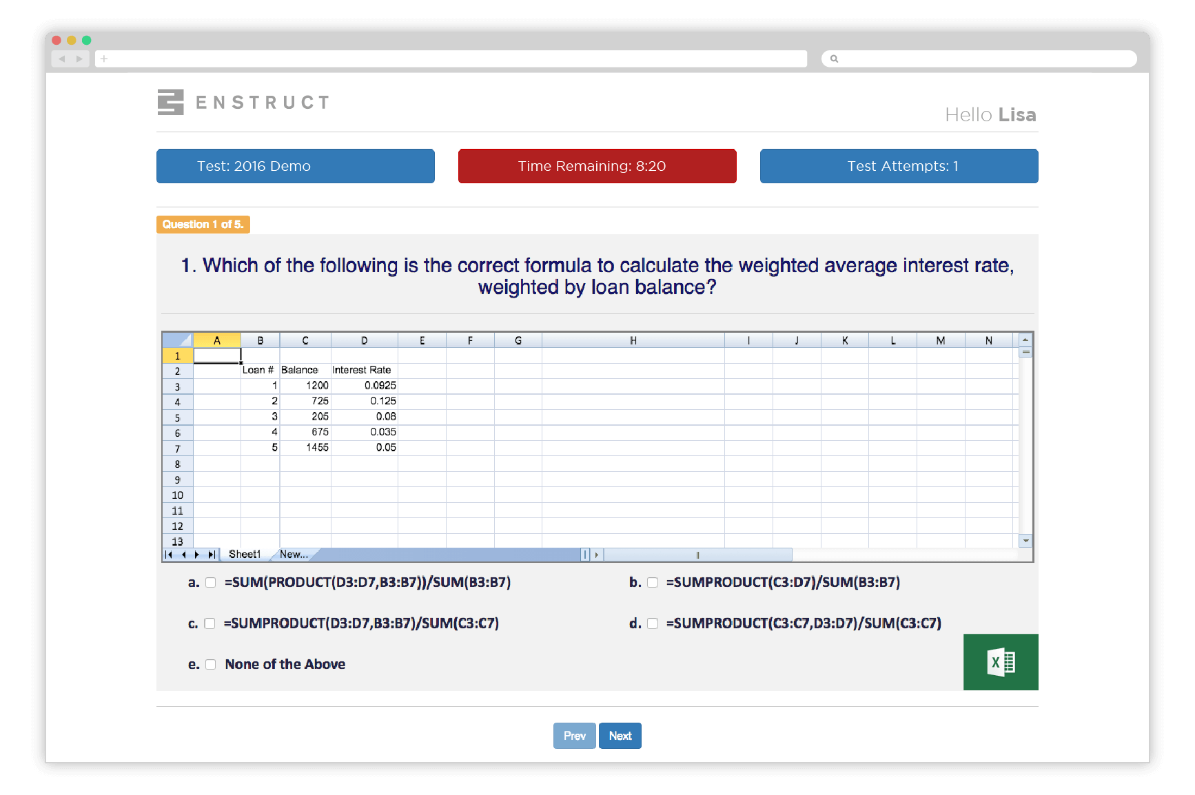Screen dimensions: 1195x795
Task: Click spreadsheet scroll down arrow
Action: click(1025, 541)
